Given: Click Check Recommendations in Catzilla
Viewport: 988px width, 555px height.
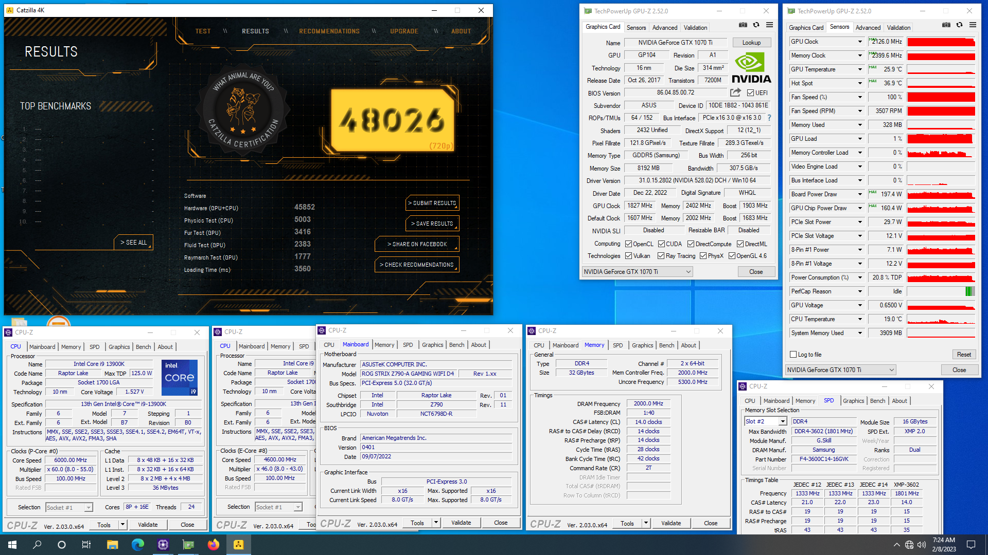Looking at the screenshot, I should click(x=417, y=265).
